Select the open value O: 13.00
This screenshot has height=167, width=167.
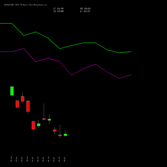[x=58, y=11]
